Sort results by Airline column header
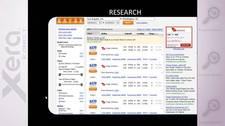Screen dimensions: 225x126 [x=104, y=34]
